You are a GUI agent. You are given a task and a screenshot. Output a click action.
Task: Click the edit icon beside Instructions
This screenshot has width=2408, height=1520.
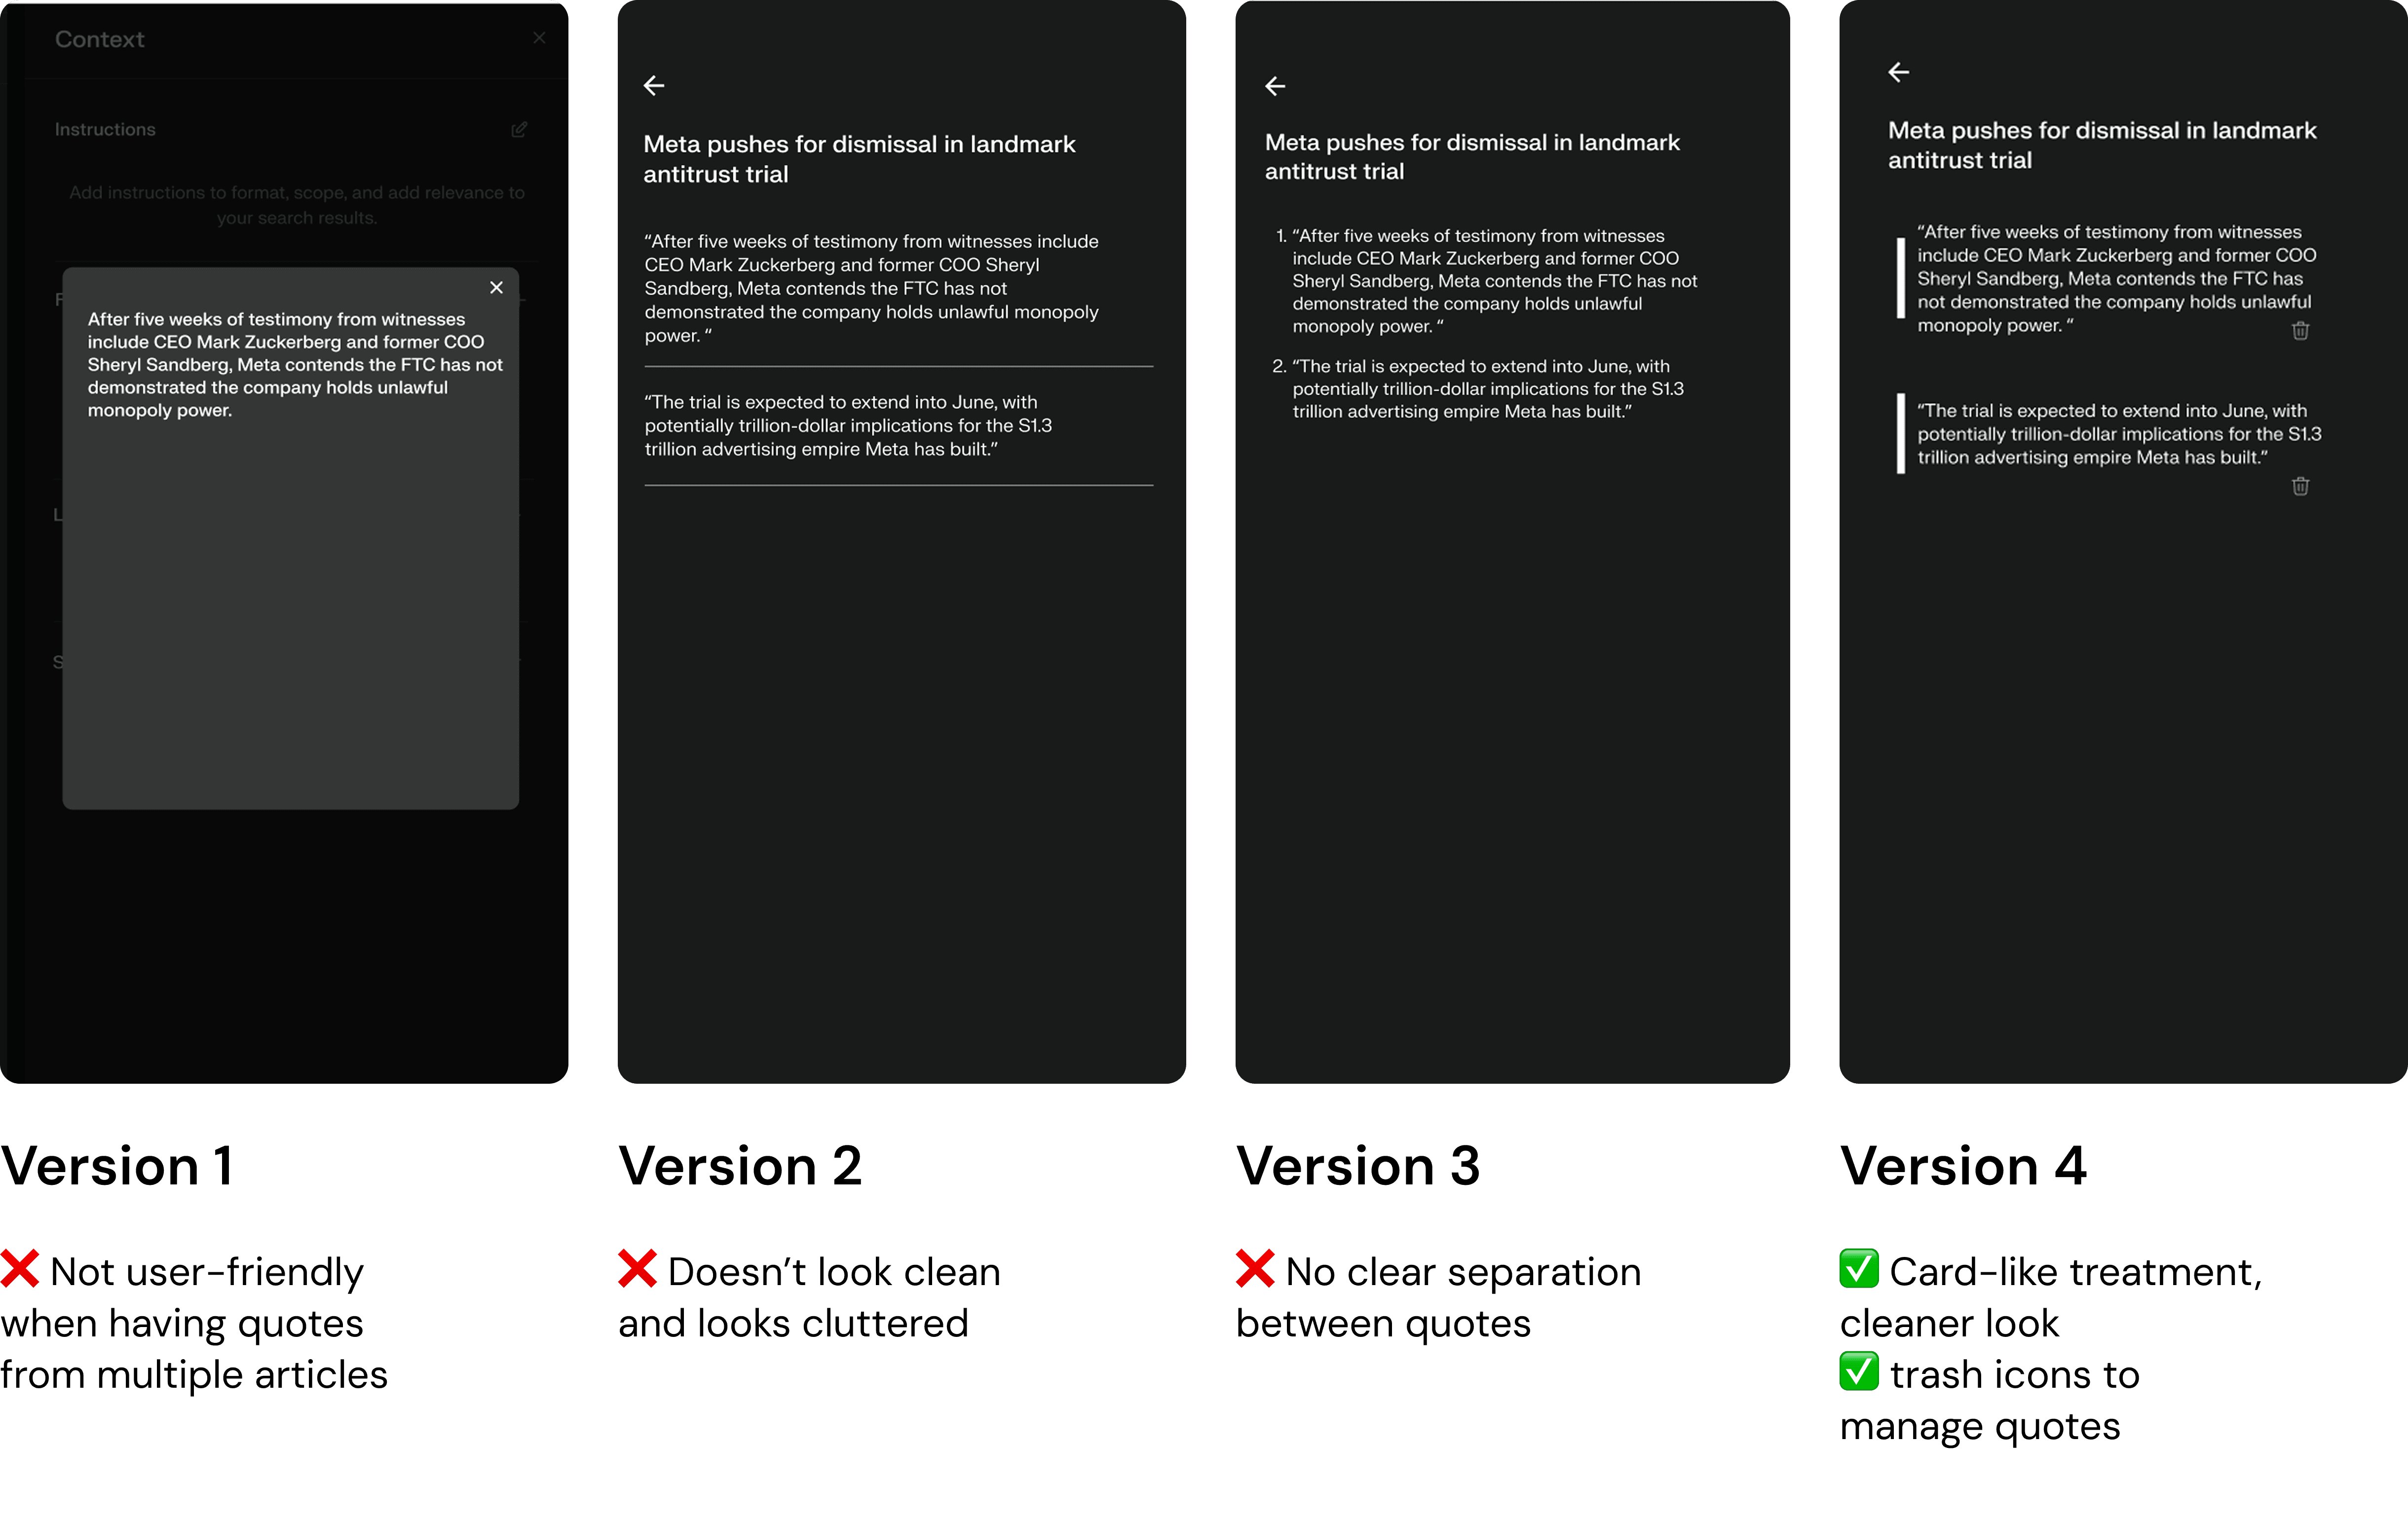click(x=519, y=130)
